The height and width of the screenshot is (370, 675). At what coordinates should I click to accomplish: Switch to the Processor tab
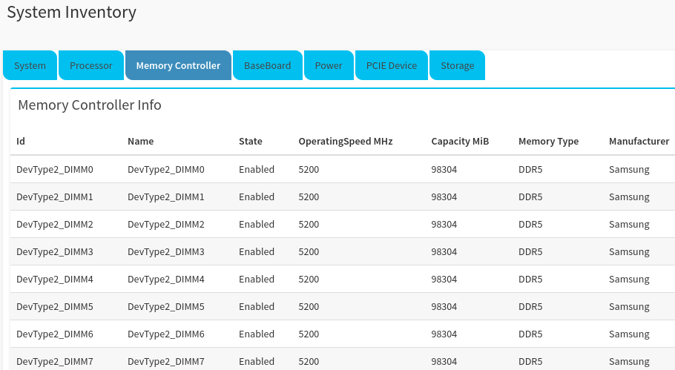tap(90, 65)
